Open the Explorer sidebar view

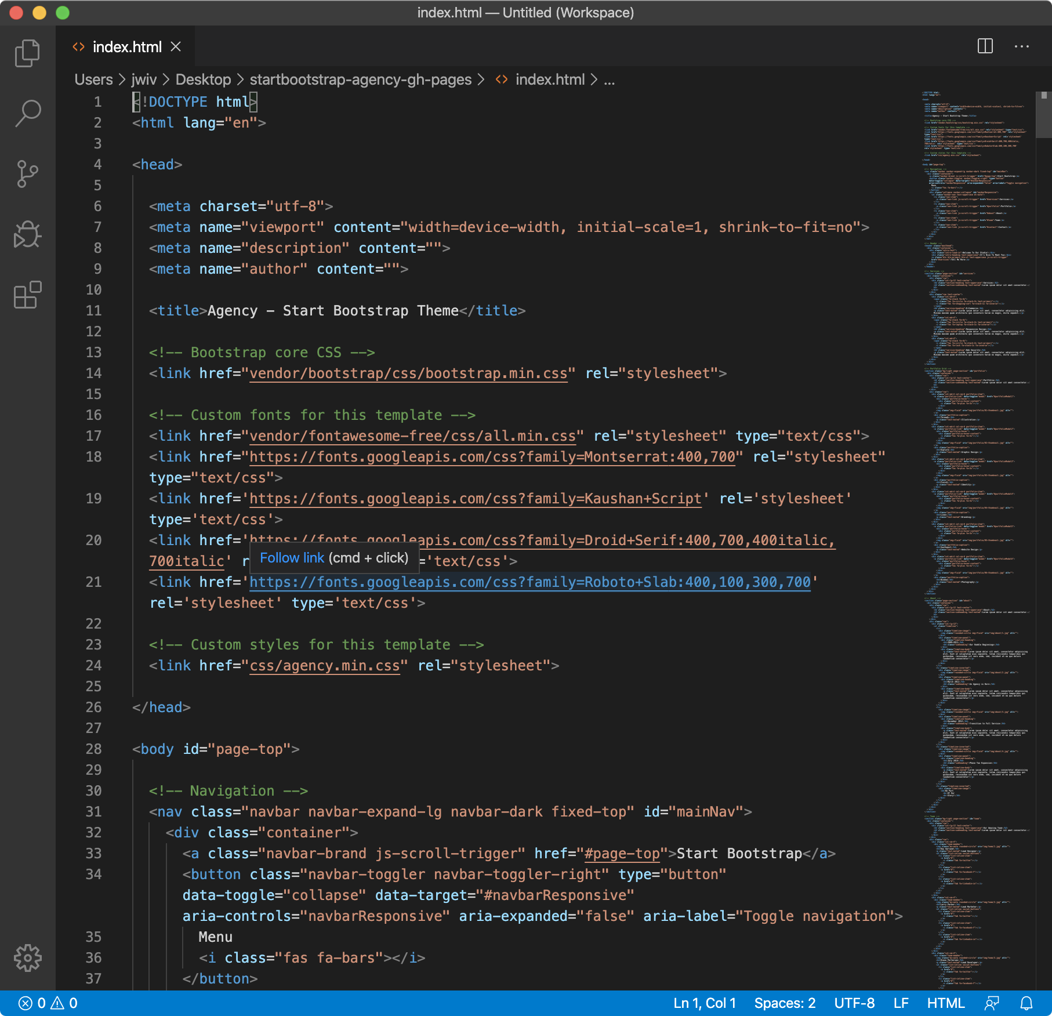click(x=27, y=52)
